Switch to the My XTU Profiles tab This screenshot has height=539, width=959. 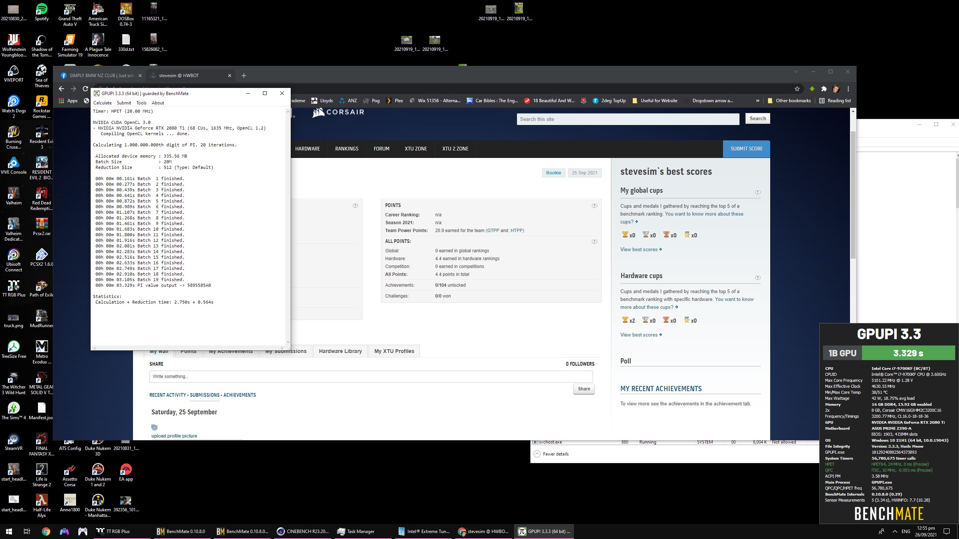[x=394, y=351]
